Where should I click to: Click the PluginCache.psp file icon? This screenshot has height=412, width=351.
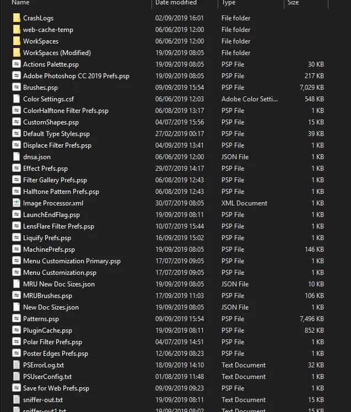[x=17, y=330]
